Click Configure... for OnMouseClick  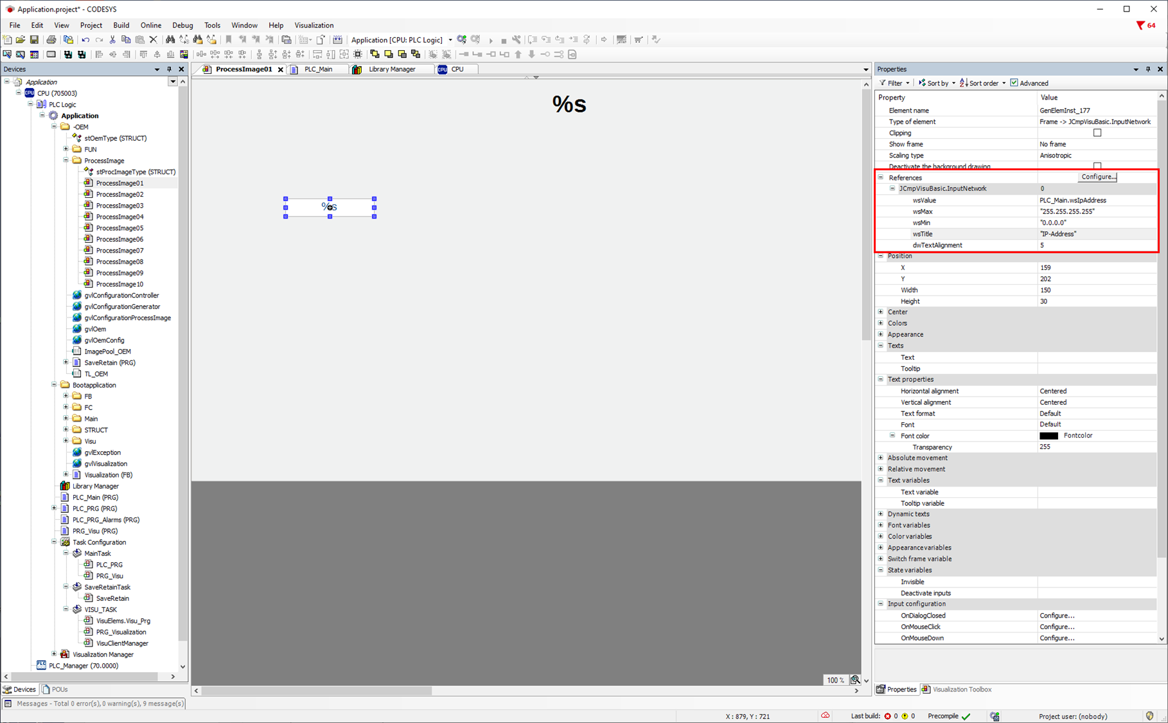[1057, 627]
